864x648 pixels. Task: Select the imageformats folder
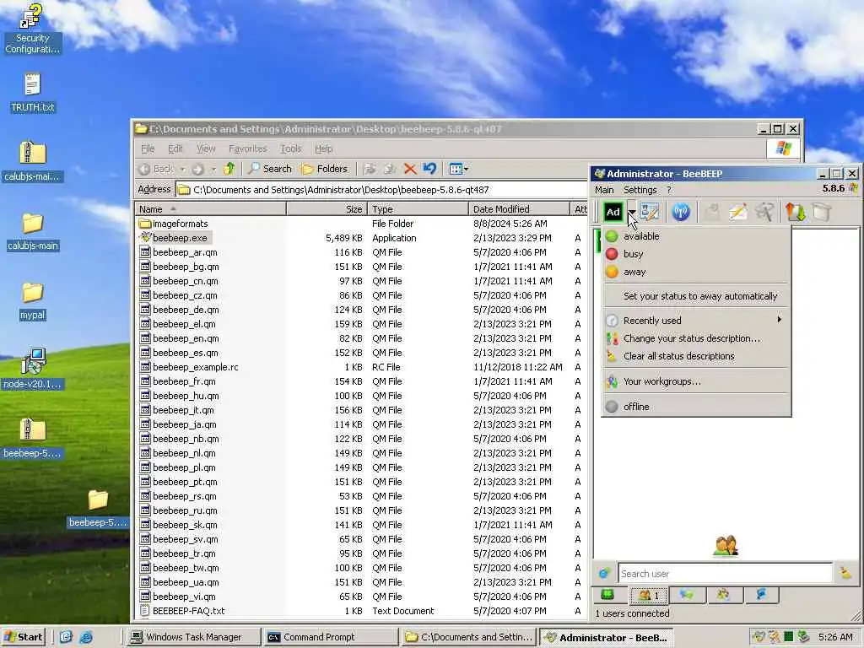tap(174, 224)
